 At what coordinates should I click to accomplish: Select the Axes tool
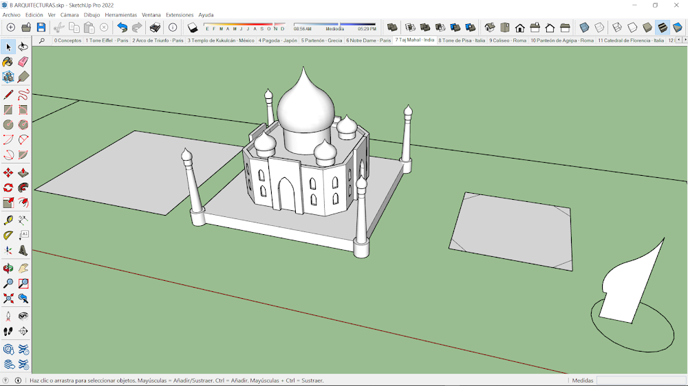click(x=8, y=251)
